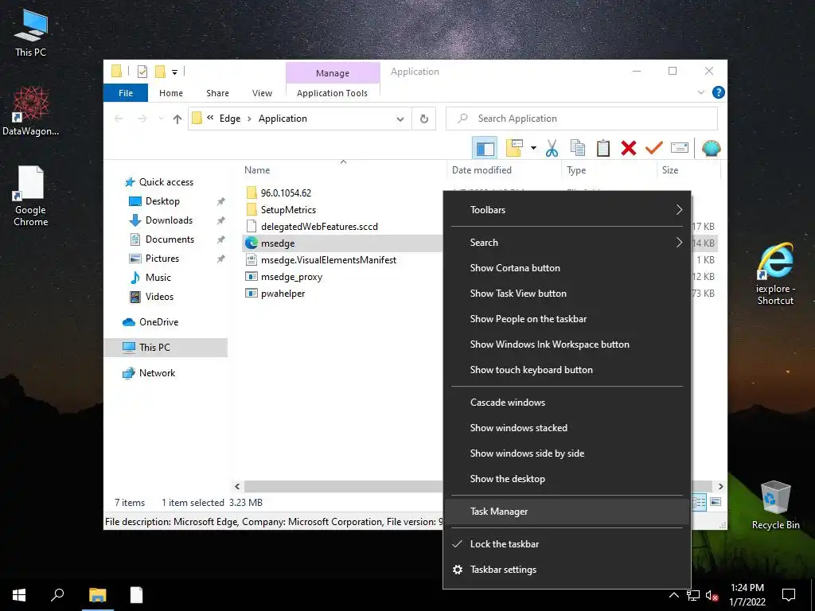
Task: Click the Manage contextual tab
Action: pyautogui.click(x=333, y=73)
